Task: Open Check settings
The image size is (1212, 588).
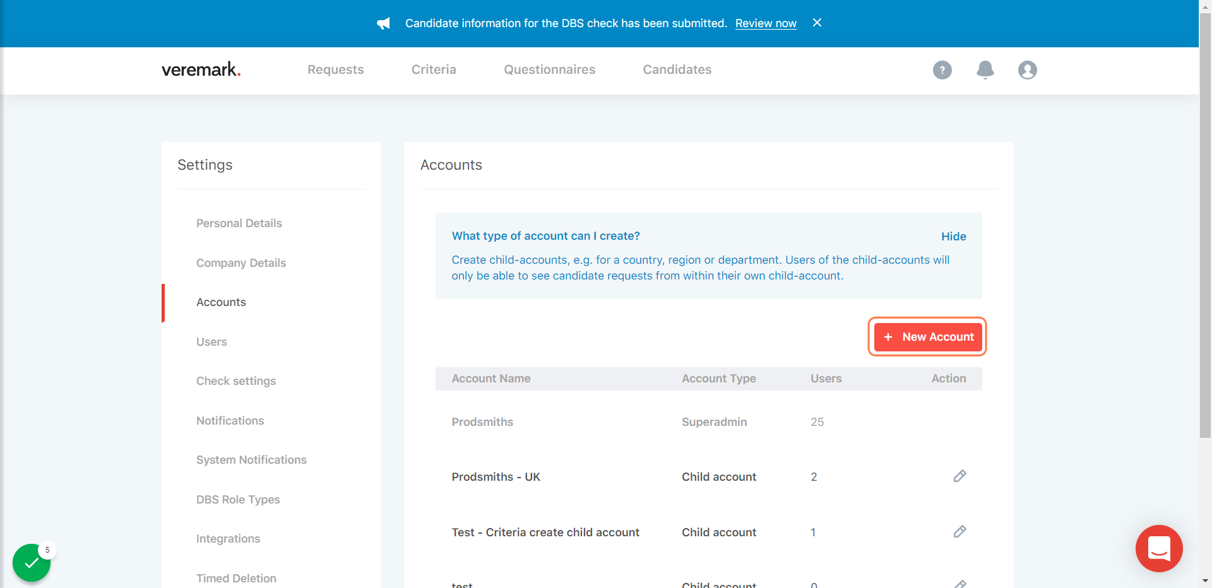Action: pos(235,381)
